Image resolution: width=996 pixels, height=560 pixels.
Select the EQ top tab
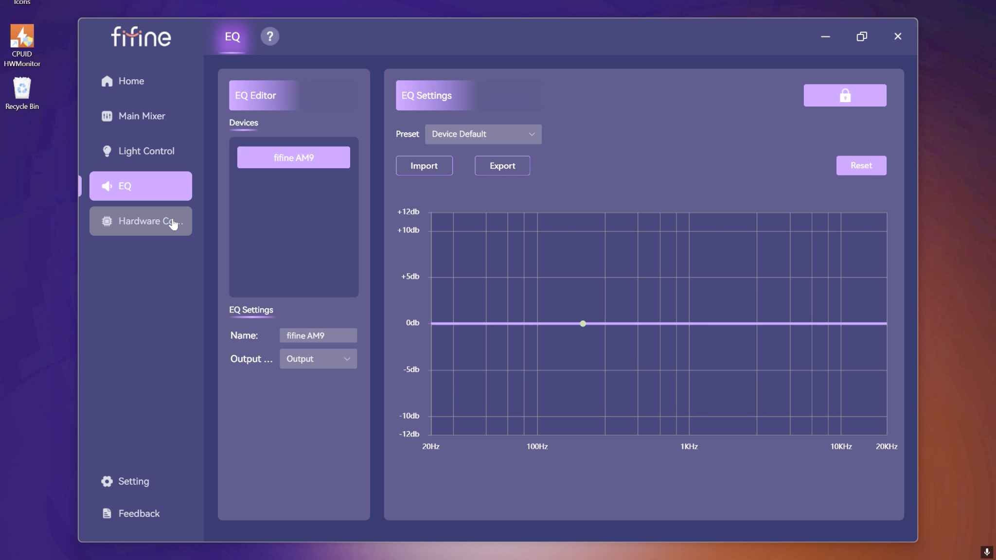[232, 36]
